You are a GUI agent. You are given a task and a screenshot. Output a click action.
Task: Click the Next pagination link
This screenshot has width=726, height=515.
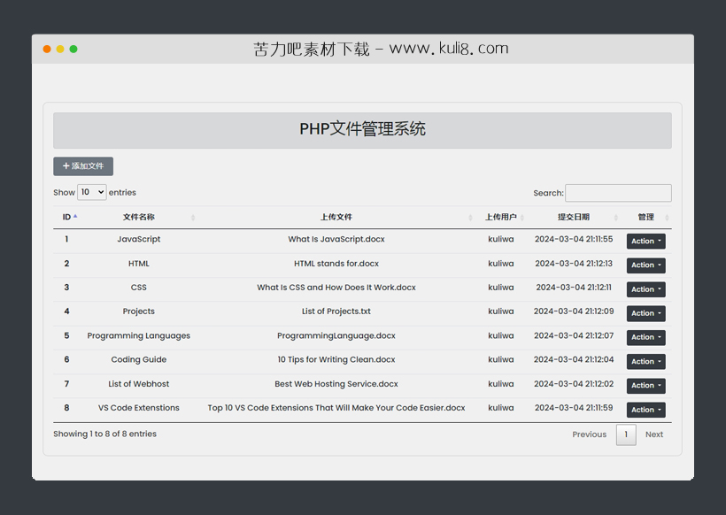tap(654, 434)
